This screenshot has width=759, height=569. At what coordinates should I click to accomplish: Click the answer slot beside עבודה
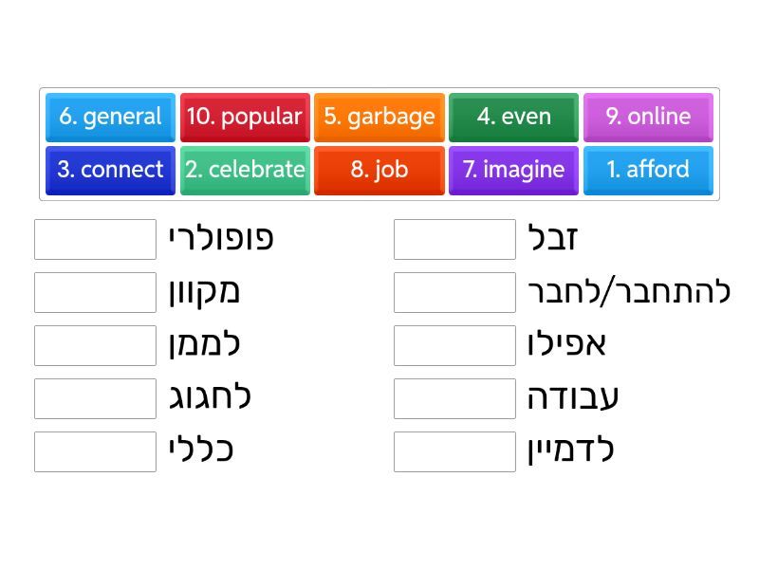pyautogui.click(x=454, y=398)
